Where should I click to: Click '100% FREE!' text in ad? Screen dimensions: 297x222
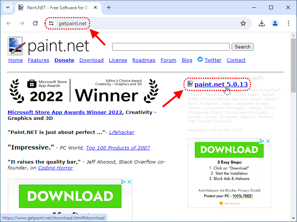tap(242, 196)
